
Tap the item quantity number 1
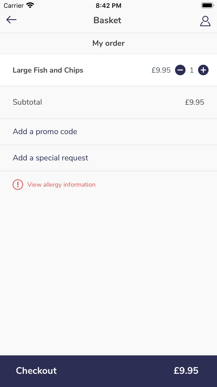pyautogui.click(x=192, y=70)
